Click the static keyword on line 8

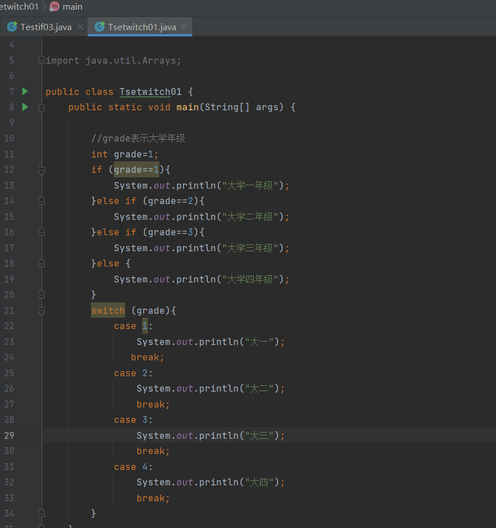(125, 107)
